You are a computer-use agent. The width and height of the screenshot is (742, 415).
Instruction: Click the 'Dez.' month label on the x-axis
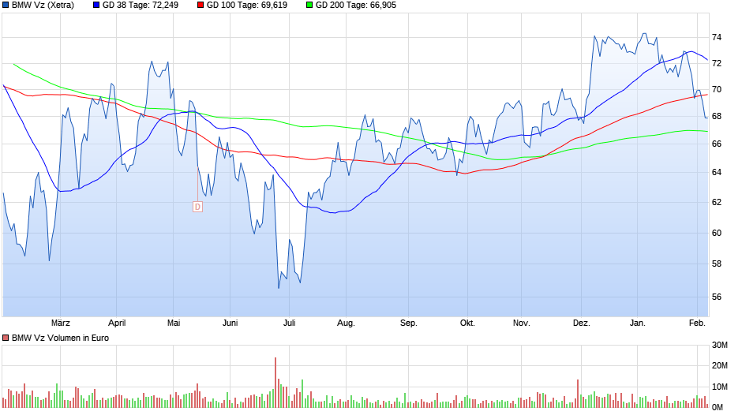coord(582,323)
